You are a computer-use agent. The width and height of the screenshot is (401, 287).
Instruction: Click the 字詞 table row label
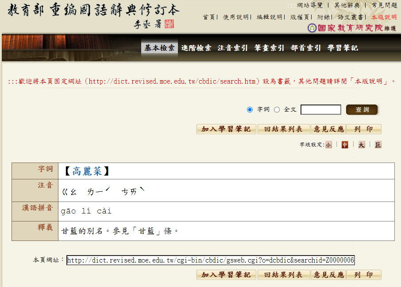45,169
